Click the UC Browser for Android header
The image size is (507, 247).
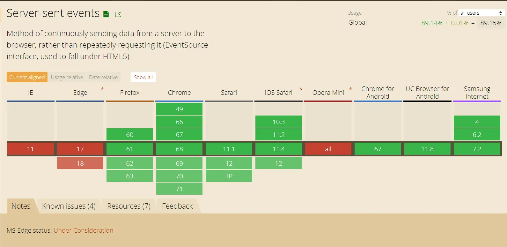tap(427, 93)
